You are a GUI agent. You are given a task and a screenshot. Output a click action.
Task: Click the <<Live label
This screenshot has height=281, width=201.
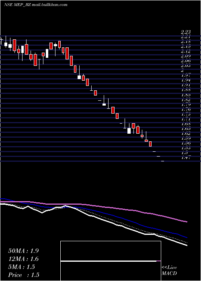pyautogui.click(x=169, y=268)
